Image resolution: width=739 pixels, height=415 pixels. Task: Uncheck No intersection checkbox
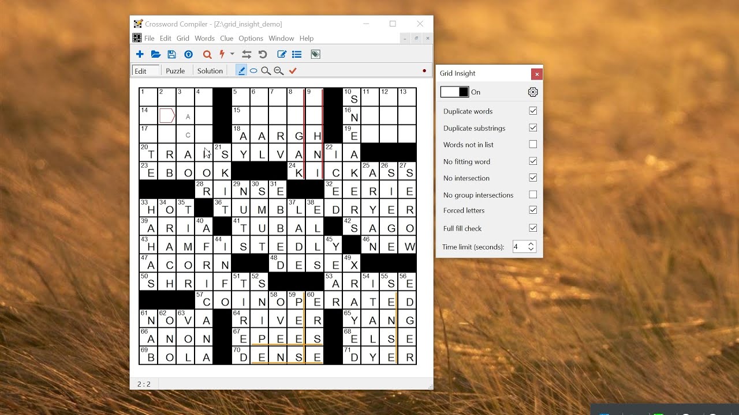[533, 178]
